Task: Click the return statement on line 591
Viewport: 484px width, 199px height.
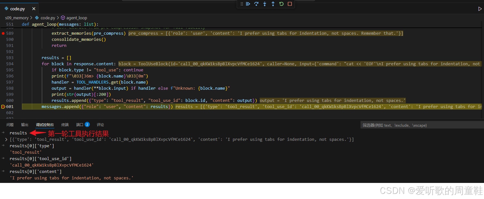Action: [59, 46]
